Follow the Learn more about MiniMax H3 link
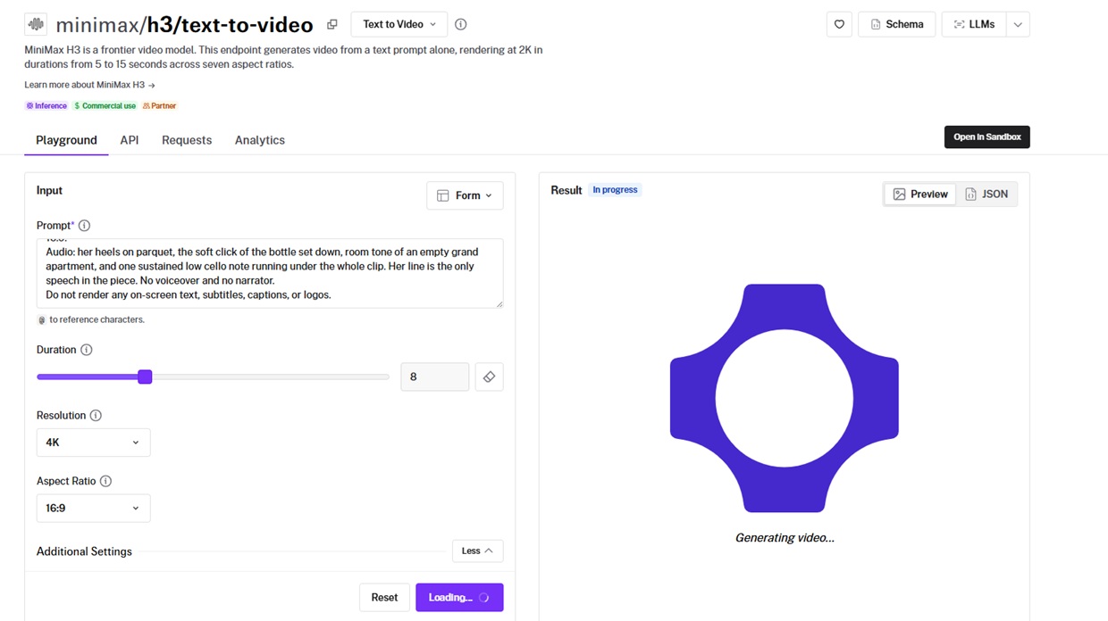Viewport: 1108px width, 621px height. click(90, 85)
